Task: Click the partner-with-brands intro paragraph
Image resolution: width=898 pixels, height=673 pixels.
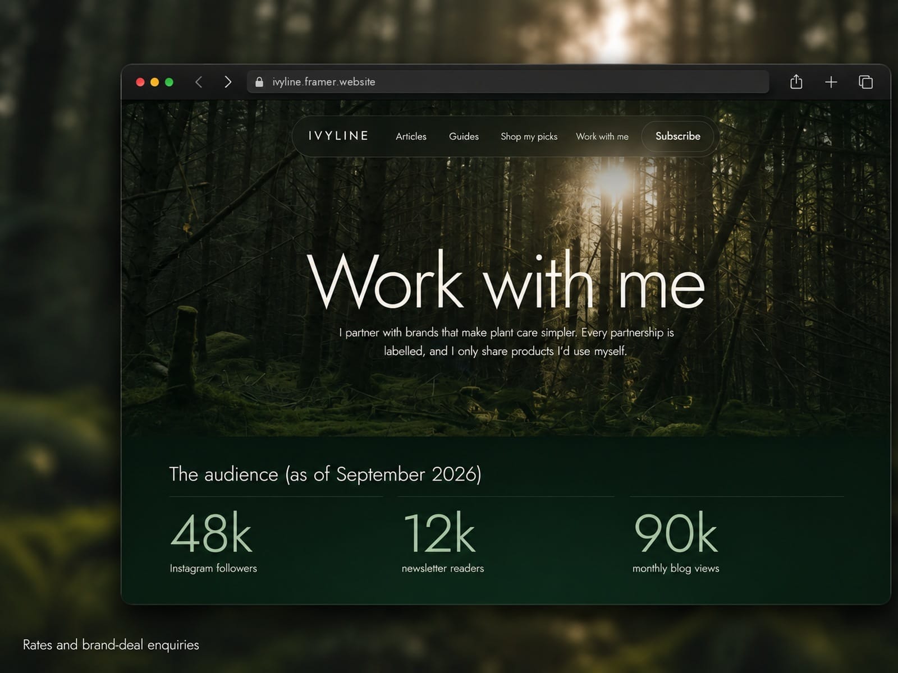Action: click(506, 342)
